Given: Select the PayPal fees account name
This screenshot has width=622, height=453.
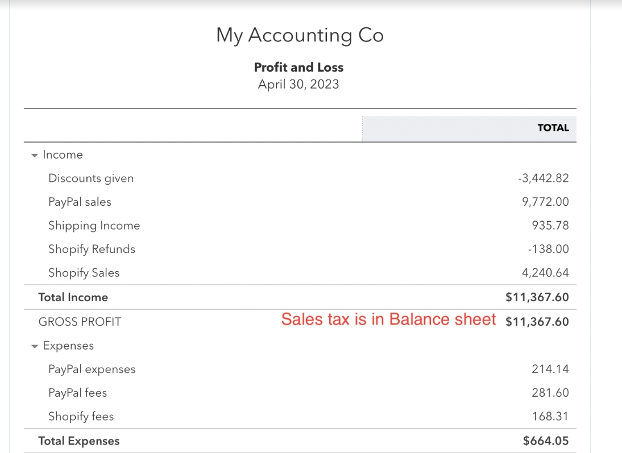Looking at the screenshot, I should click(78, 393).
